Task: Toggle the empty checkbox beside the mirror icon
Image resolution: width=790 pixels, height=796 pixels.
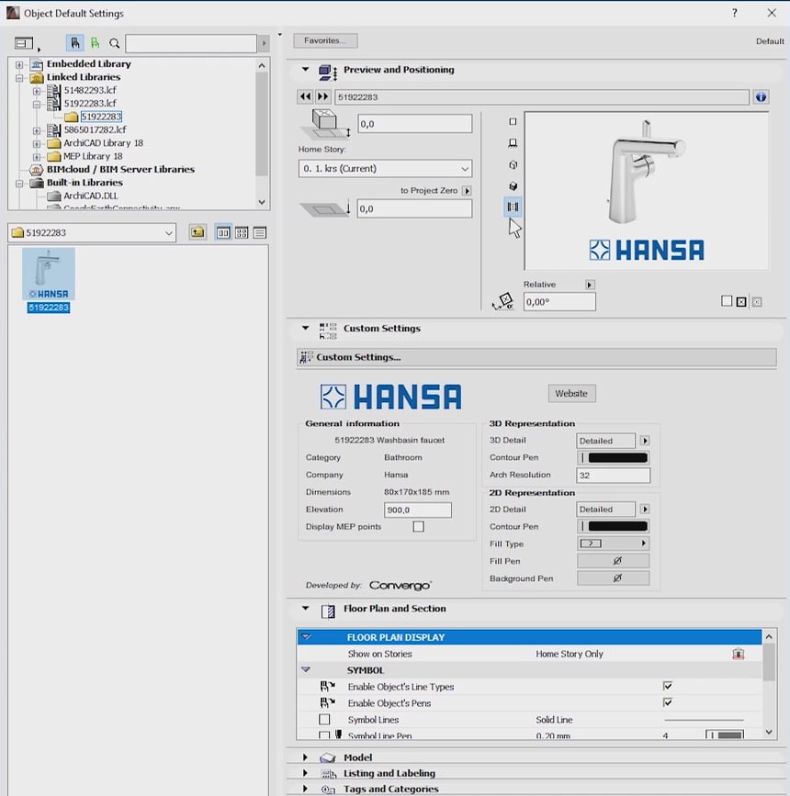Action: [x=727, y=301]
